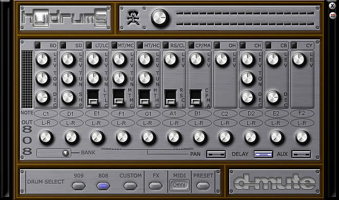Flip the LT/LC tom-conga switch
This screenshot has height=200, width=339.
click(93, 97)
